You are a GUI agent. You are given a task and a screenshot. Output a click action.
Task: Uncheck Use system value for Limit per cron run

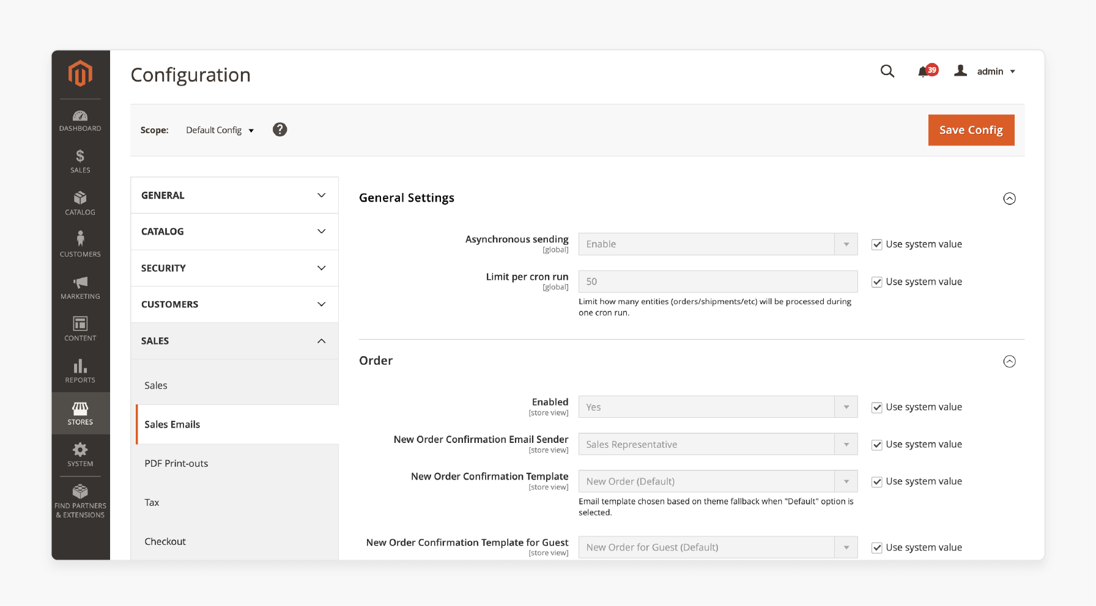[877, 282]
